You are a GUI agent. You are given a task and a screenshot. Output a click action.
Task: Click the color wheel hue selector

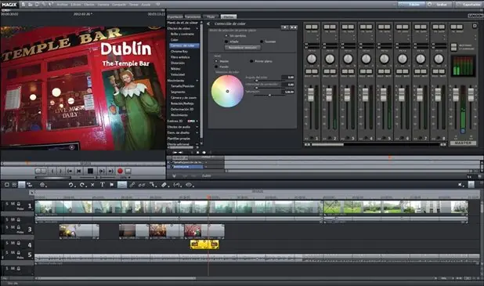pos(227,91)
